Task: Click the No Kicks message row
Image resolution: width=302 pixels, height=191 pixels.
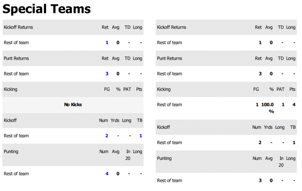Action: tap(73, 105)
